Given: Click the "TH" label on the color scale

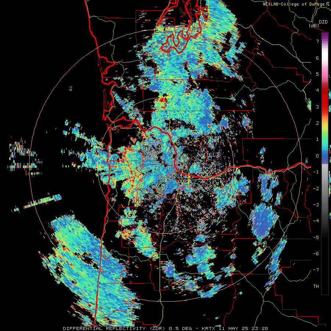Looking at the screenshot, I should (x=316, y=286).
